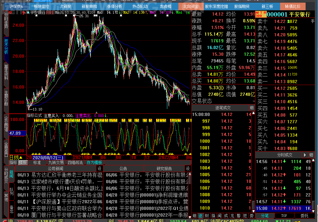Open the 新三板 tab
318x222 pixels.
click(267, 6)
